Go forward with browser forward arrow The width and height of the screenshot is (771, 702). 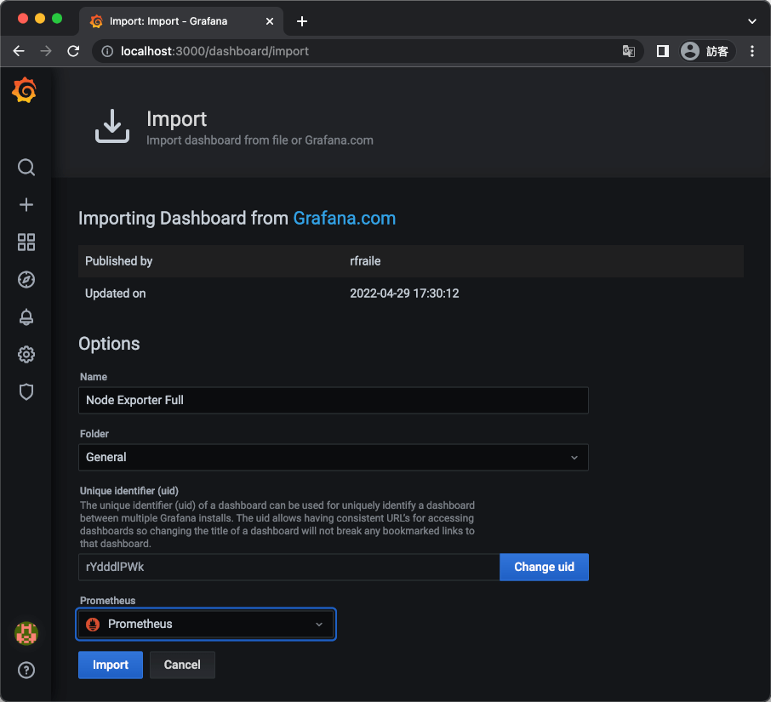point(46,51)
